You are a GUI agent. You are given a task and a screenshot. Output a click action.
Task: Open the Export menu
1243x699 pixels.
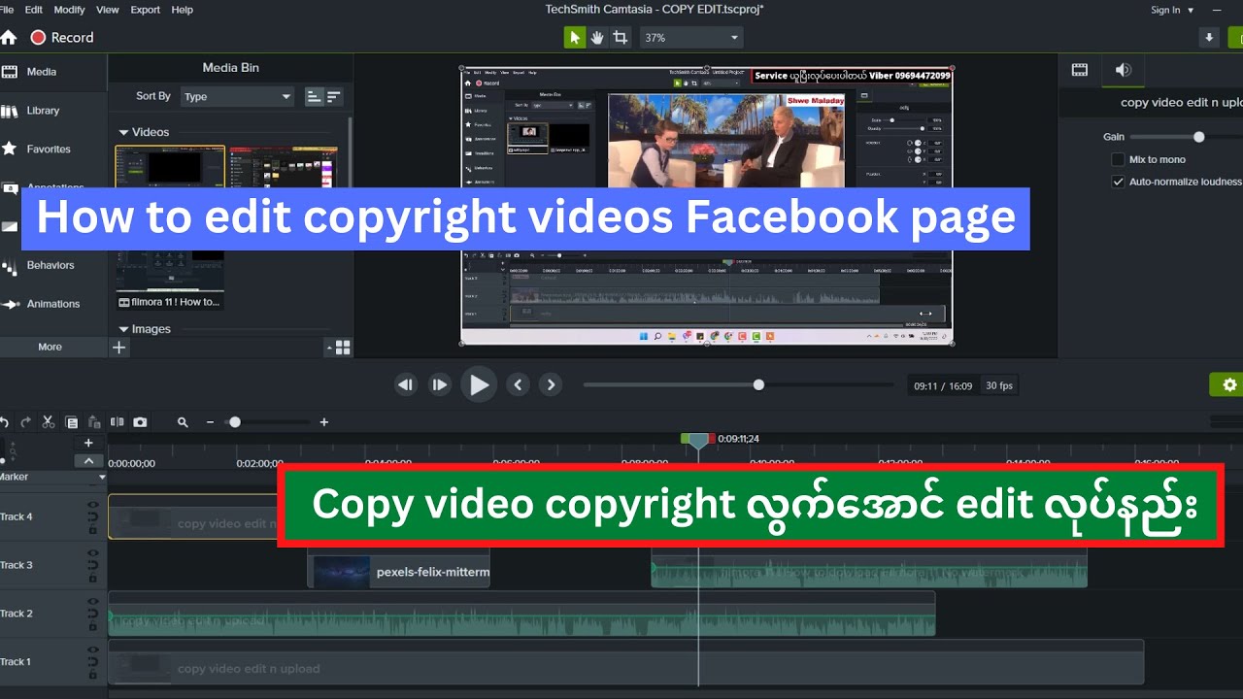click(146, 10)
